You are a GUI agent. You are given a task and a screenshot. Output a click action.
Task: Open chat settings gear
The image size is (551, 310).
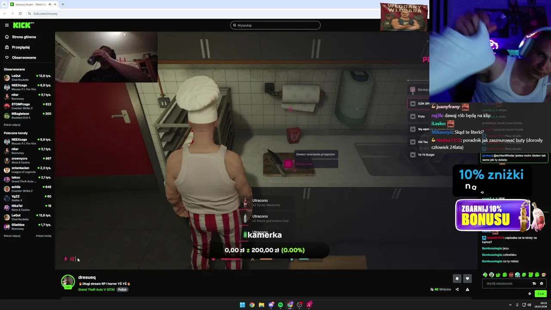529,294
